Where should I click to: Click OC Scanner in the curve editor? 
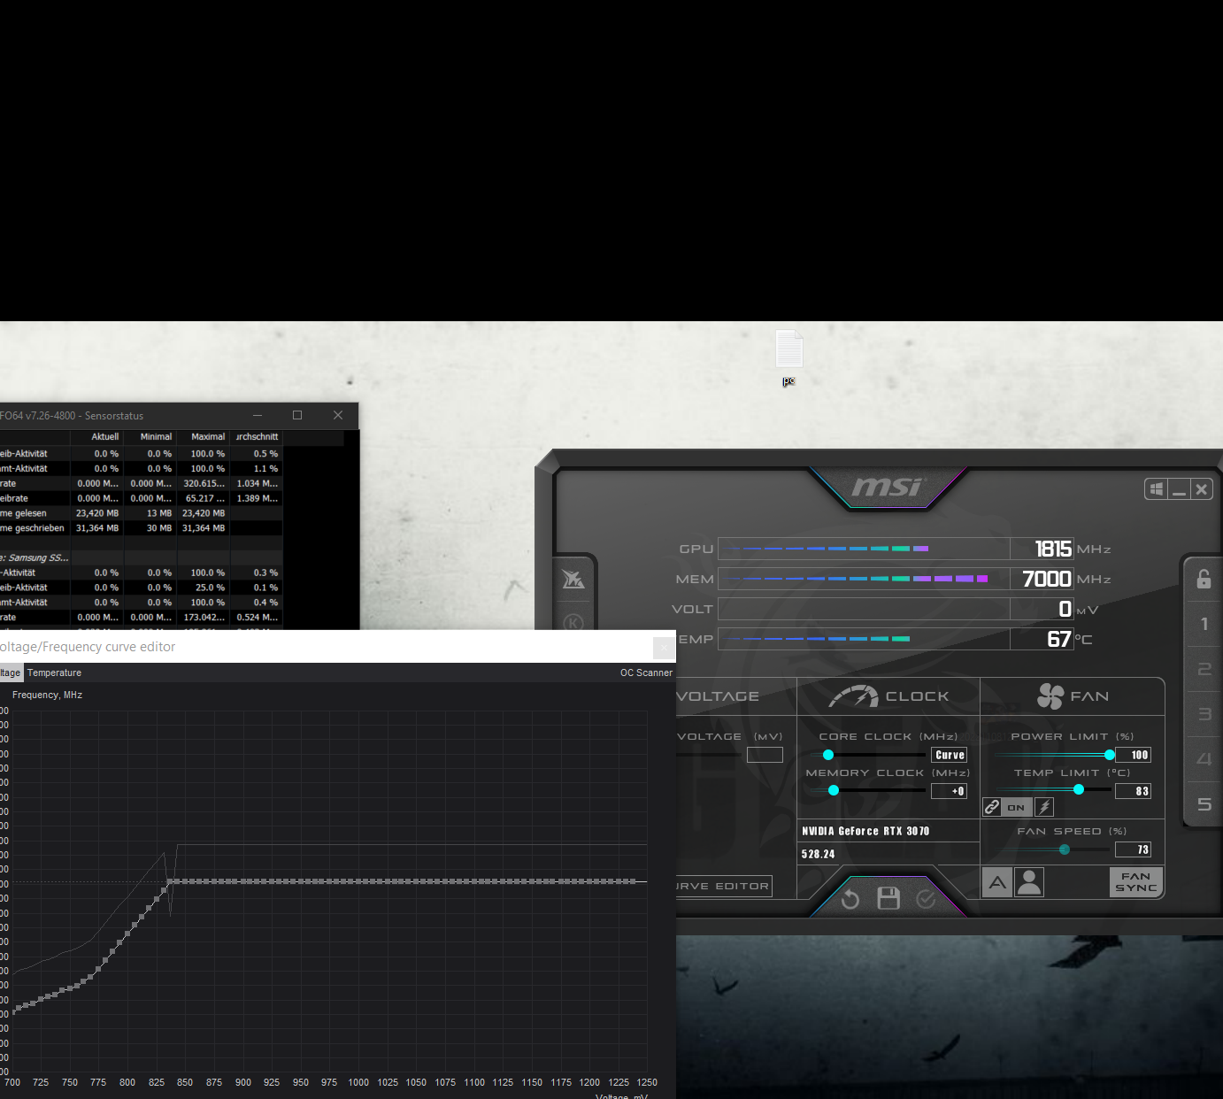[646, 673]
